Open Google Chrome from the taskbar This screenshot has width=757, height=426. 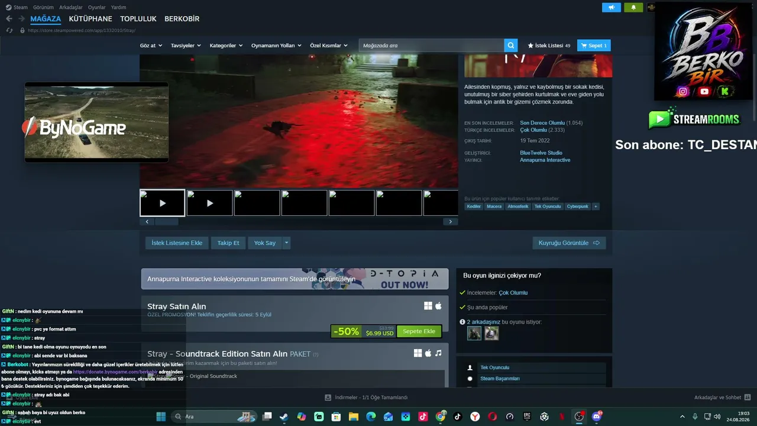(441, 417)
